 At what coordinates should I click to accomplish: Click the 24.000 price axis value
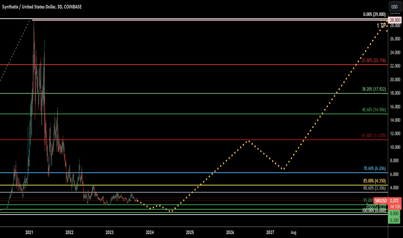click(395, 52)
